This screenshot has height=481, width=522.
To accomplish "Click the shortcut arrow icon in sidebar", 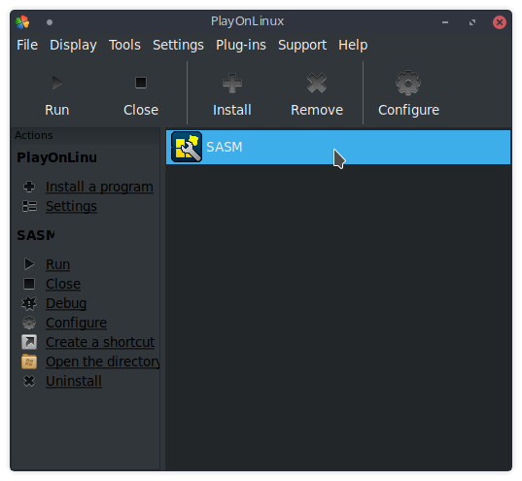I will [x=29, y=342].
